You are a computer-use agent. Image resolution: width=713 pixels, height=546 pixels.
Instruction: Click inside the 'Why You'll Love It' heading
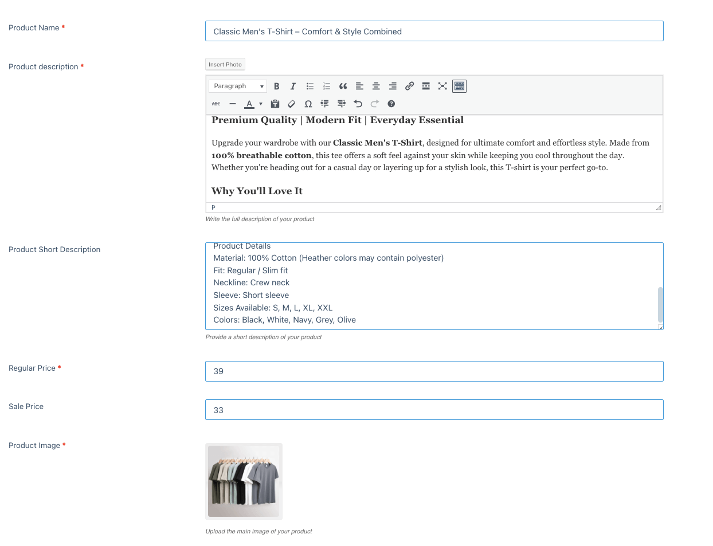point(257,191)
